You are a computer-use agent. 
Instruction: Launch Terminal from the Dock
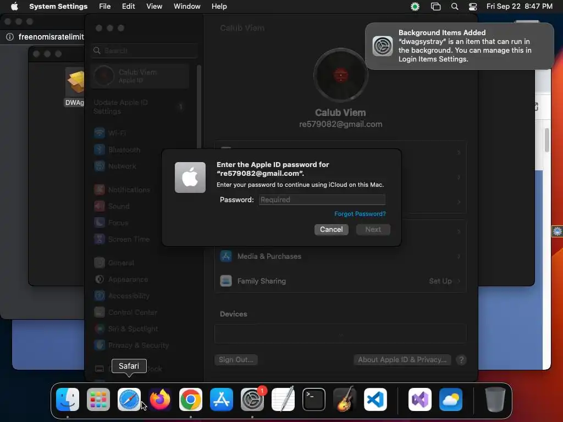pos(314,399)
